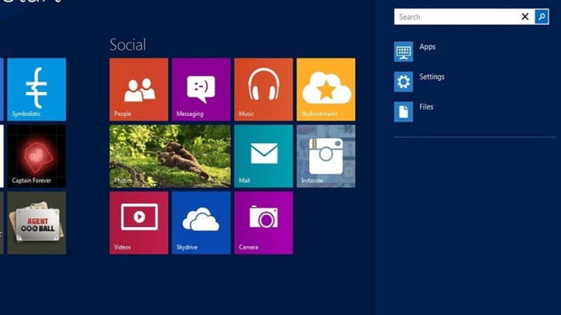Open the Symbolistic tile
The image size is (561, 315).
pos(37,89)
